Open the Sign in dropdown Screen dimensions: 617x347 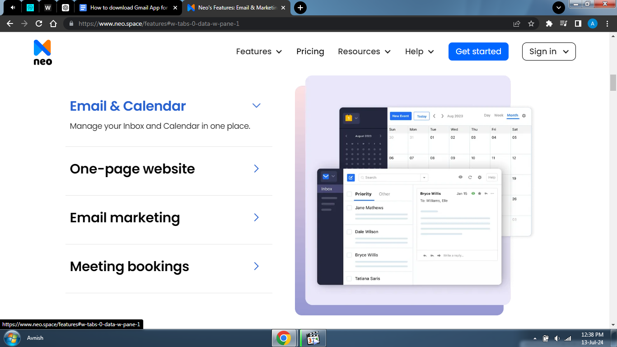tap(549, 52)
